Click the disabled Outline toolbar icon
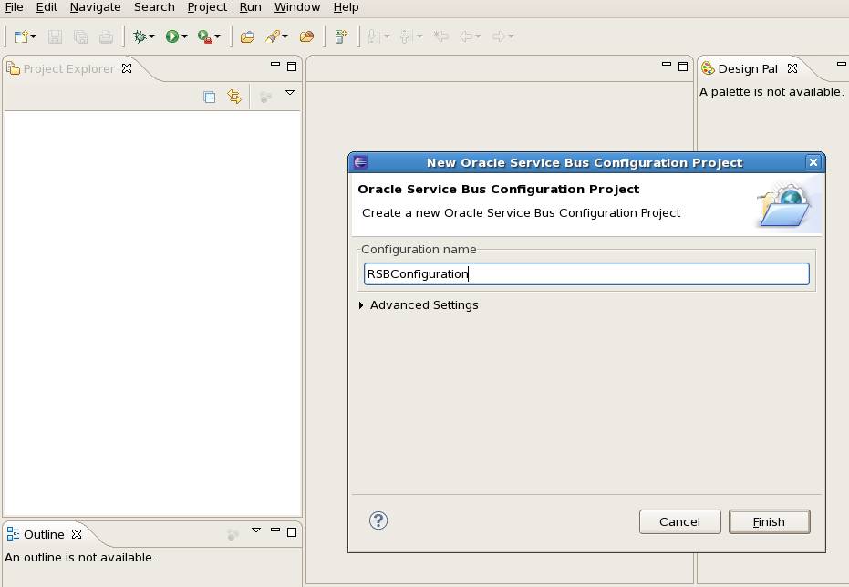849x587 pixels. [x=233, y=535]
